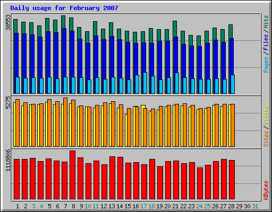Viewport: 272px width, 212px height.
Task: Click the green Hits bar for day 7
Action: [x=63, y=22]
